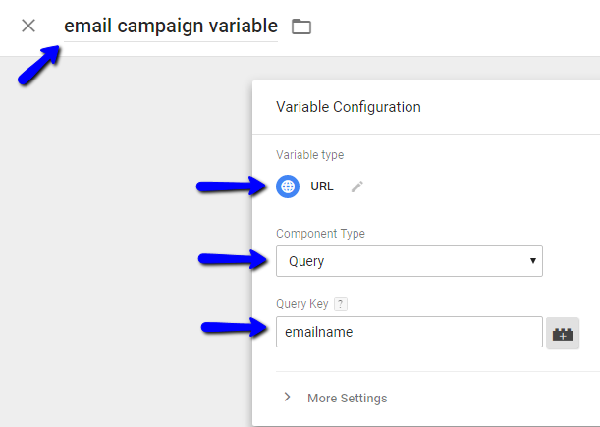Open the variable picker brick icon
The width and height of the screenshot is (600, 427).
(x=564, y=333)
